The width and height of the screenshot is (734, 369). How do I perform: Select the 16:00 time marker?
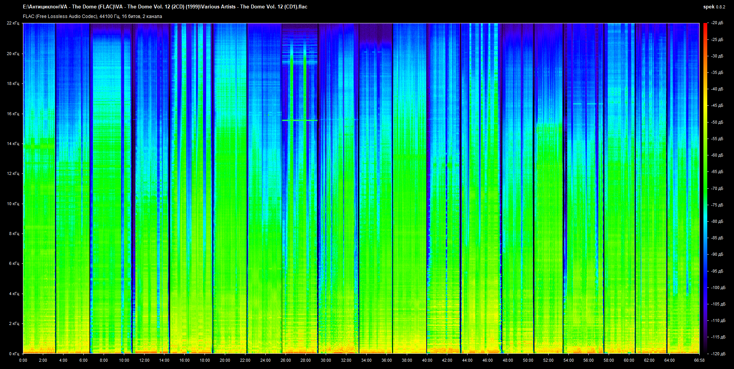(184, 360)
